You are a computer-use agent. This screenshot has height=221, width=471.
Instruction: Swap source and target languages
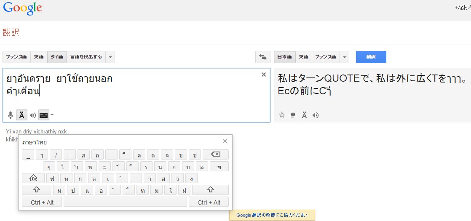(x=263, y=57)
